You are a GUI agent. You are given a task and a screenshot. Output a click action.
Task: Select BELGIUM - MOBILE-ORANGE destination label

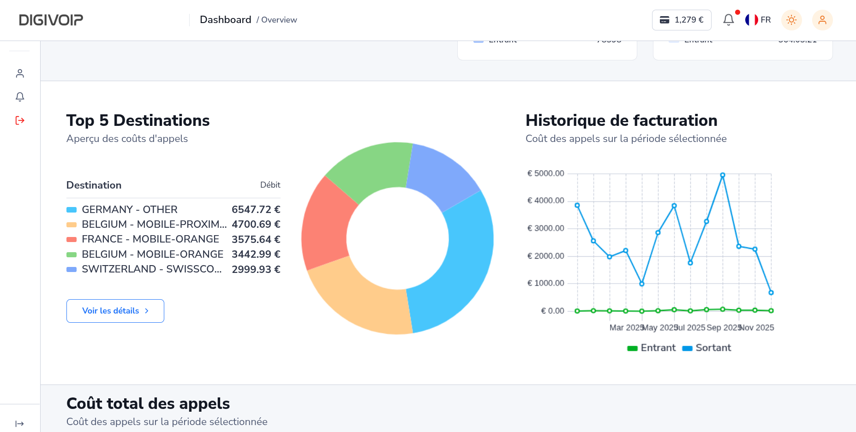click(153, 254)
